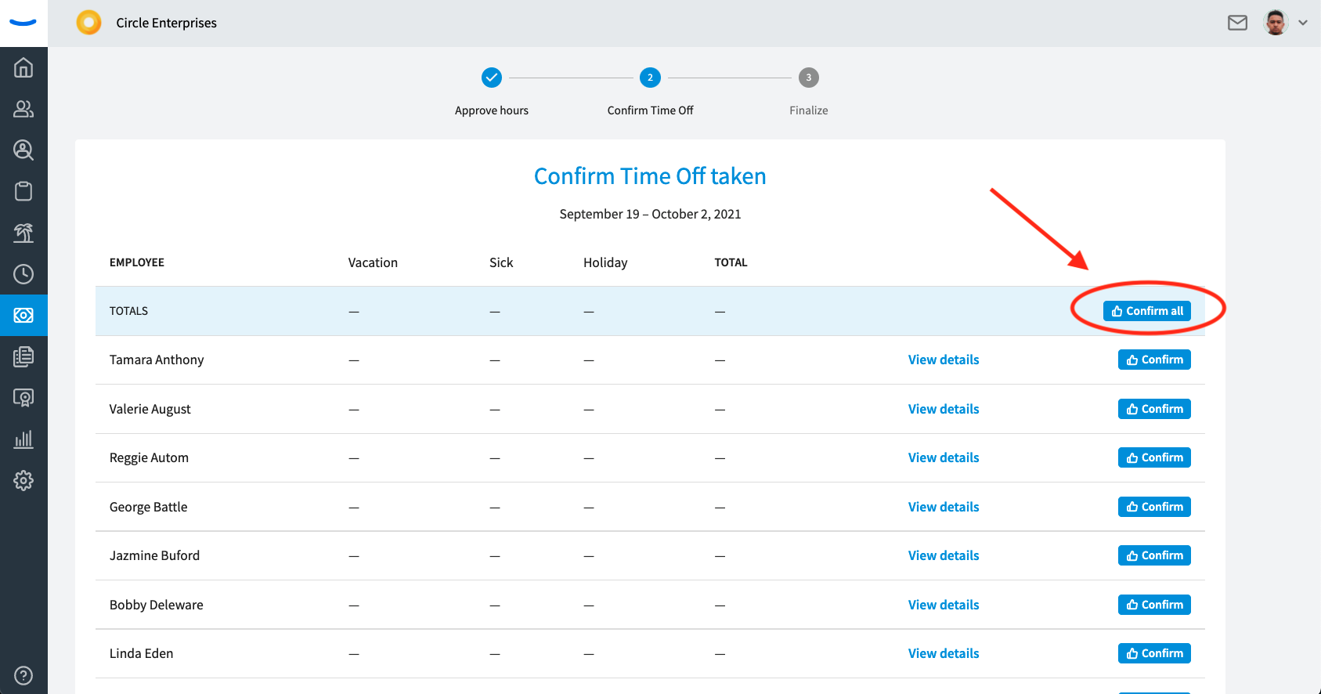Viewport: 1321px width, 694px height.
Task: Open the Settings gear icon in sidebar
Action: [x=23, y=480]
